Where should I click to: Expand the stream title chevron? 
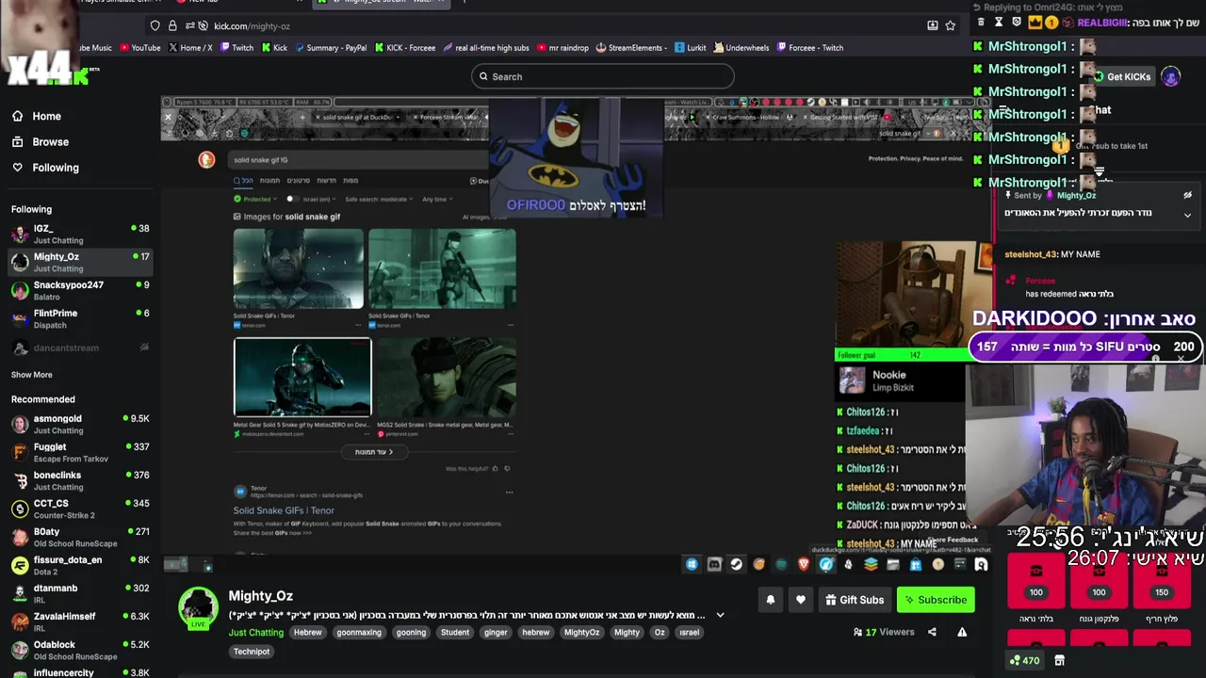(720, 615)
